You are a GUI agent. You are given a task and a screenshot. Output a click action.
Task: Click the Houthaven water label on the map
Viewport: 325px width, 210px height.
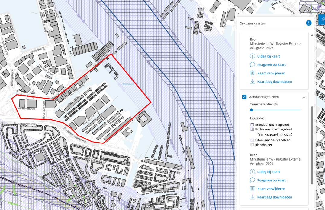[128, 84]
